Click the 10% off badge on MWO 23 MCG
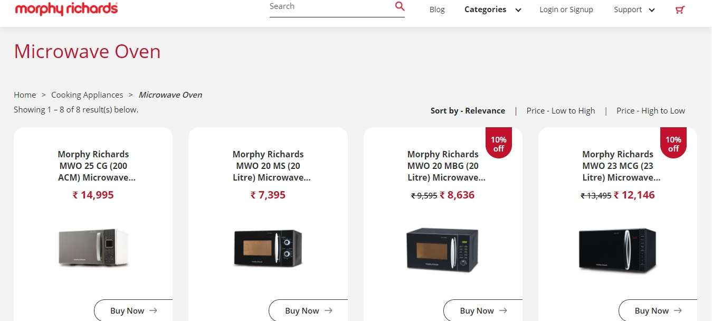712x321 pixels. pyautogui.click(x=673, y=144)
